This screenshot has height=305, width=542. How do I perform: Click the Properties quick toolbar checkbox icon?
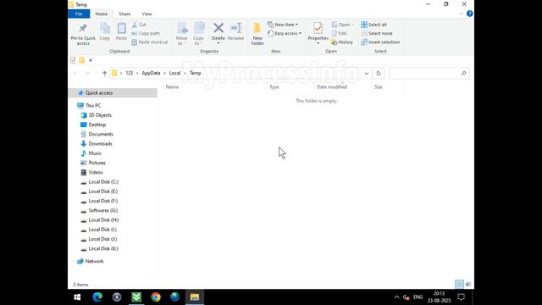point(73,60)
